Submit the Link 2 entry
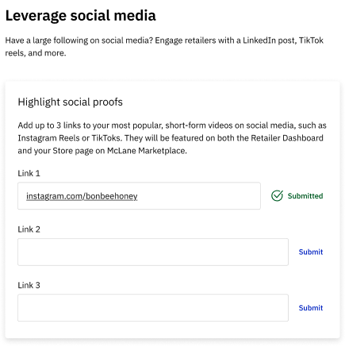This screenshot has height=347, width=345. click(311, 252)
